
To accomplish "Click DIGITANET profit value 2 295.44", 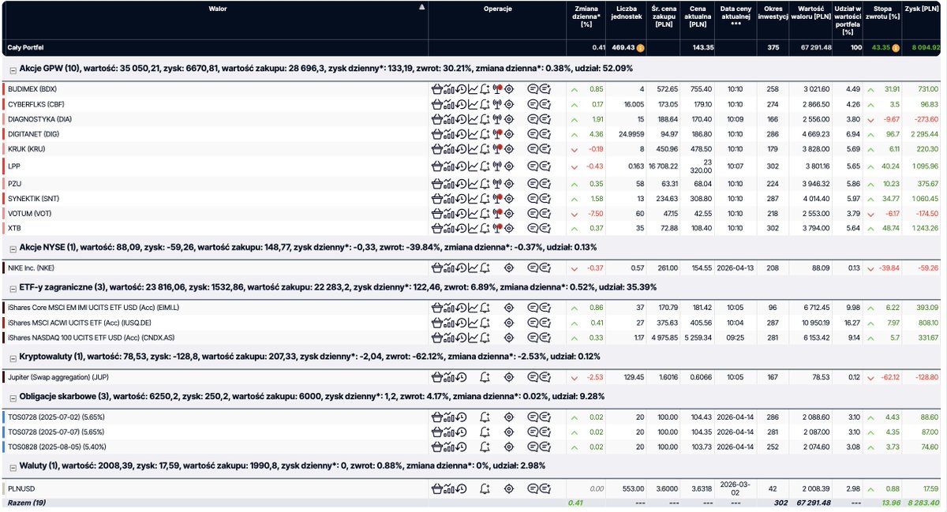I will point(923,133).
